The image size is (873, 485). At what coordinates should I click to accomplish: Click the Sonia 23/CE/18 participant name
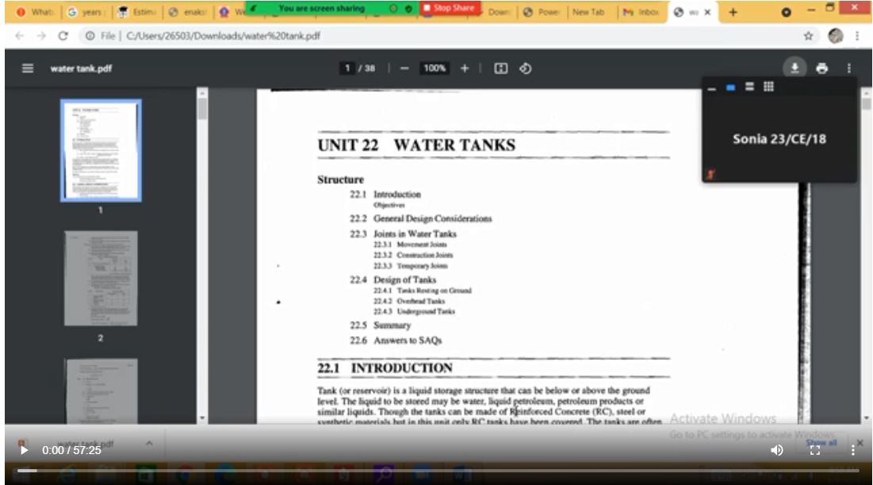click(779, 139)
